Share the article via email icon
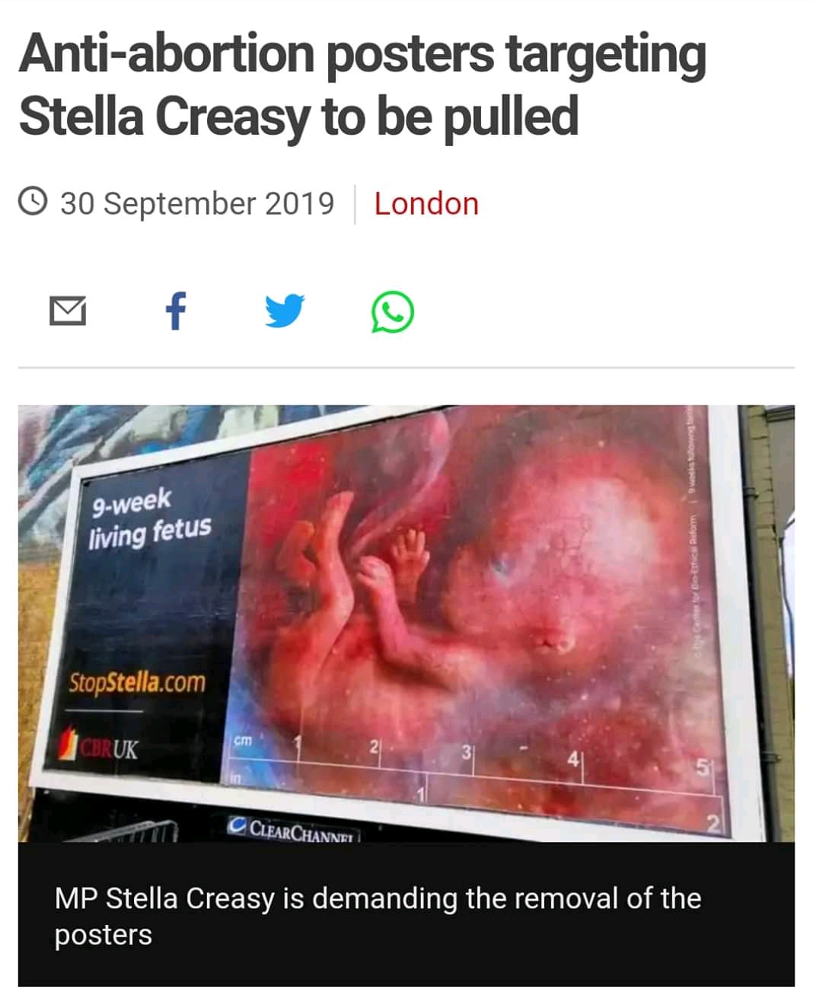 click(x=68, y=311)
